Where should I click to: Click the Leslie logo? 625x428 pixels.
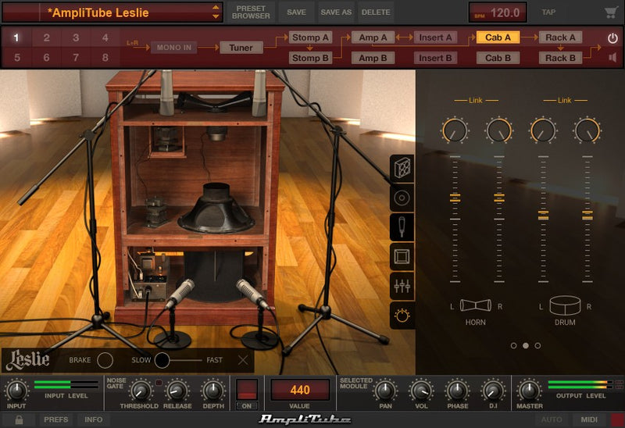tap(28, 359)
